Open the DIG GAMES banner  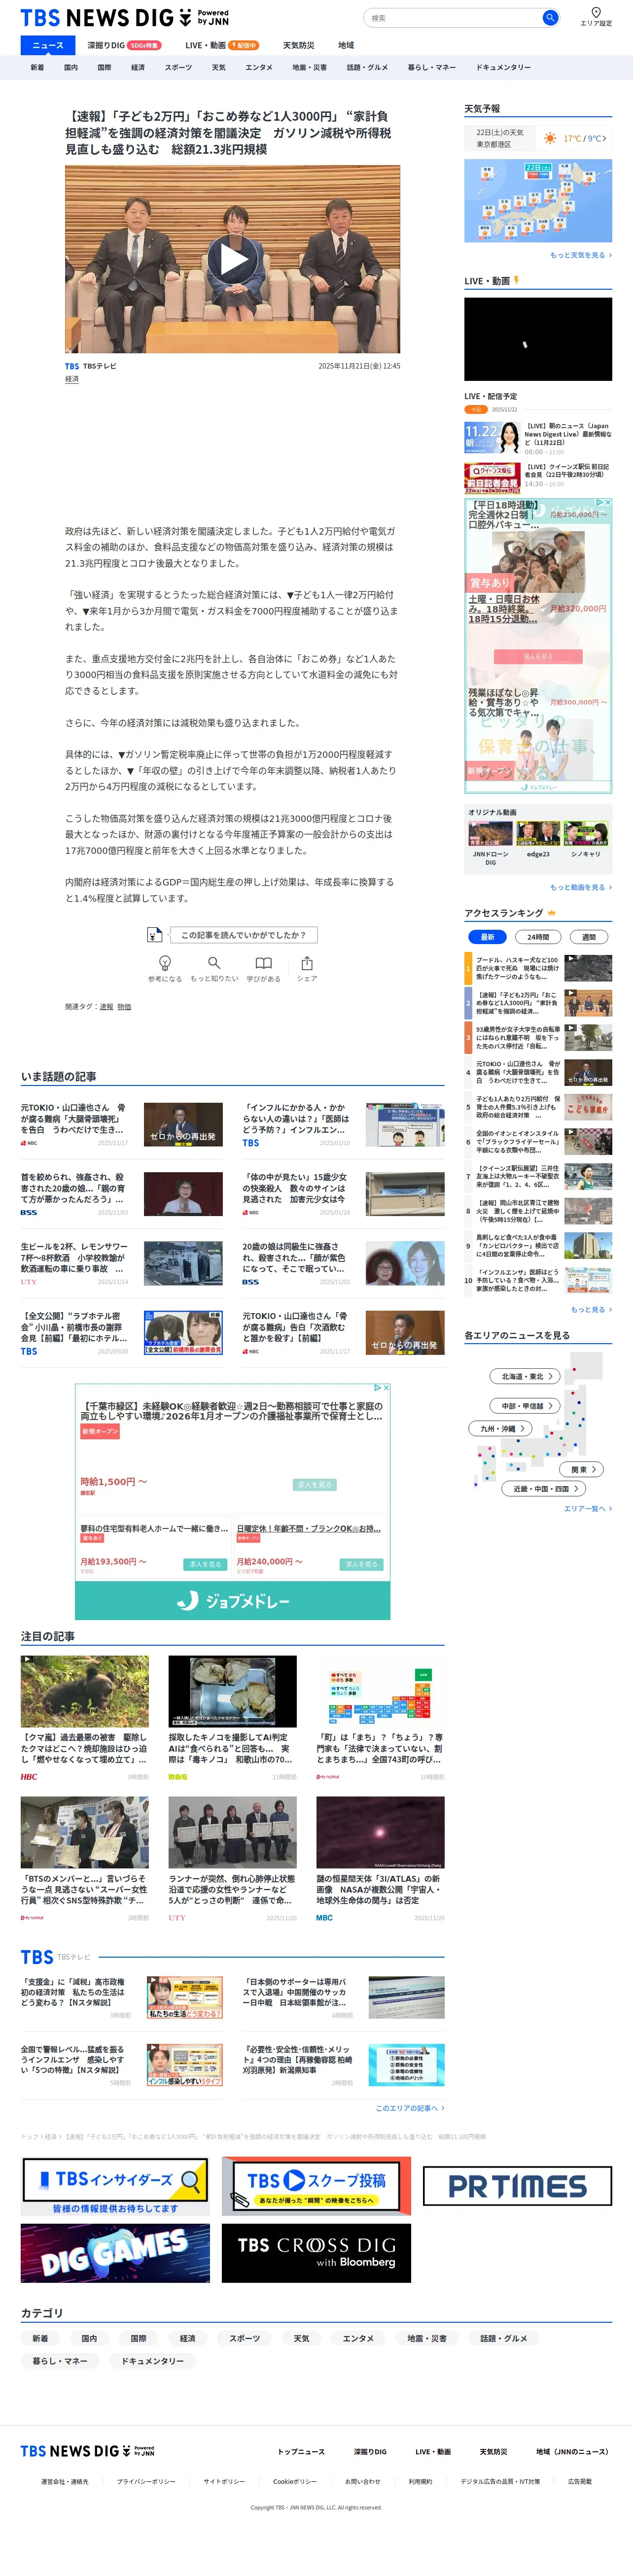pos(115,2253)
